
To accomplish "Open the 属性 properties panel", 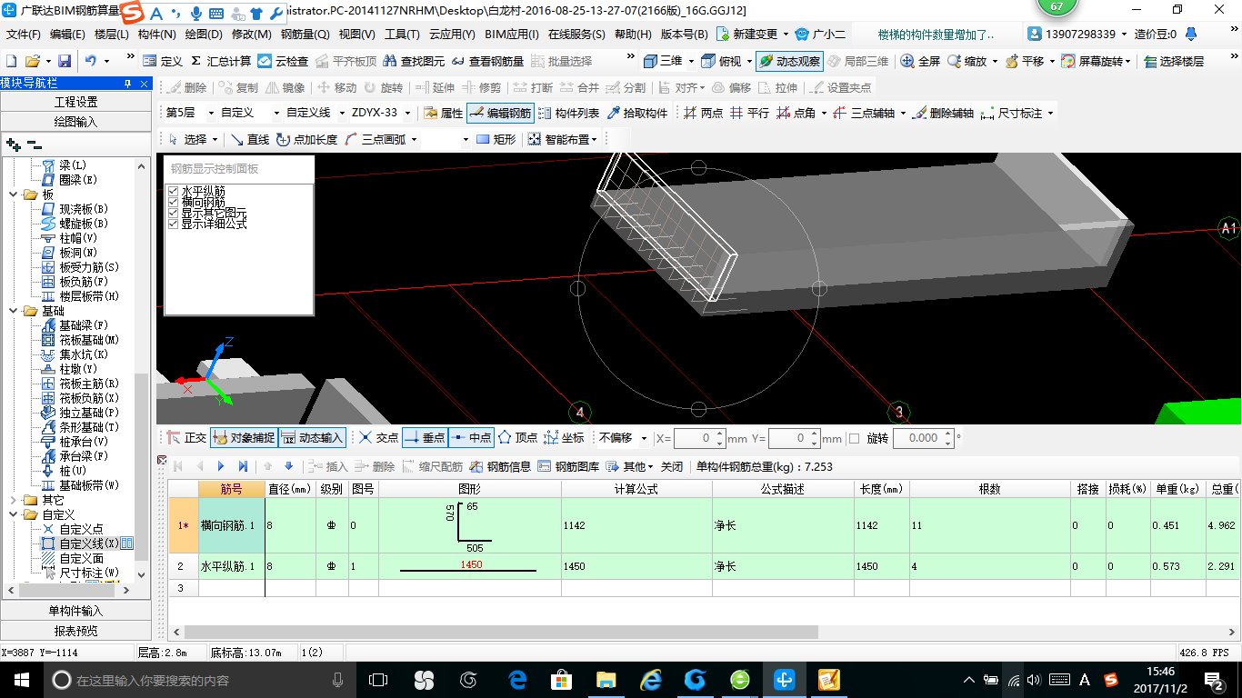I will coord(443,113).
